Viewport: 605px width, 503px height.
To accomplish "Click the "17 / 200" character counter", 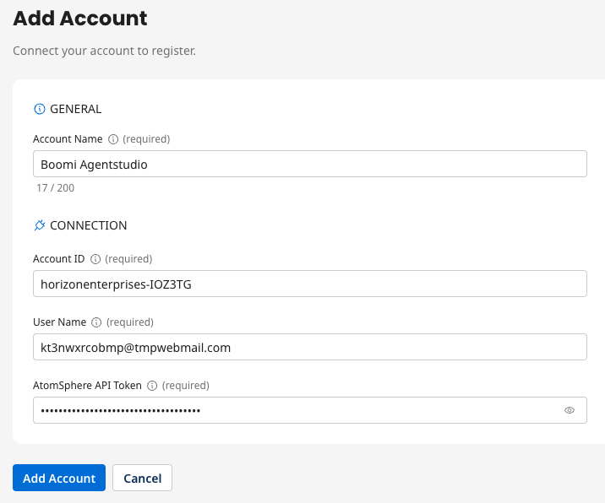I will (56, 188).
